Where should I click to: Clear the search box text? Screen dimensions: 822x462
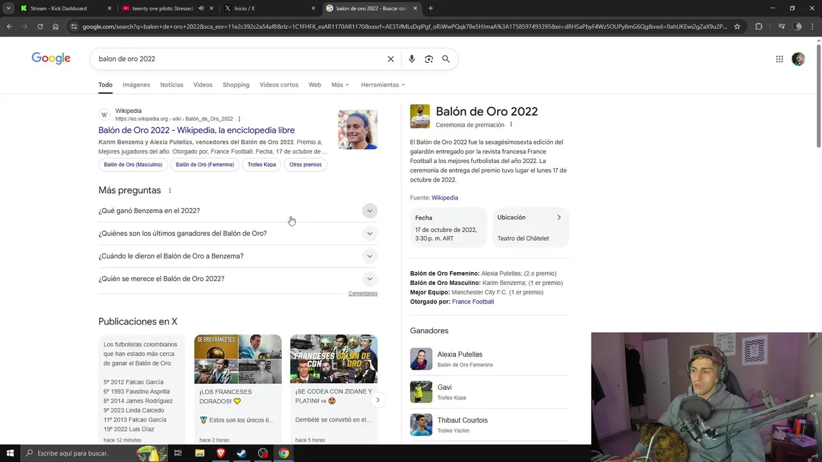[x=390, y=59]
